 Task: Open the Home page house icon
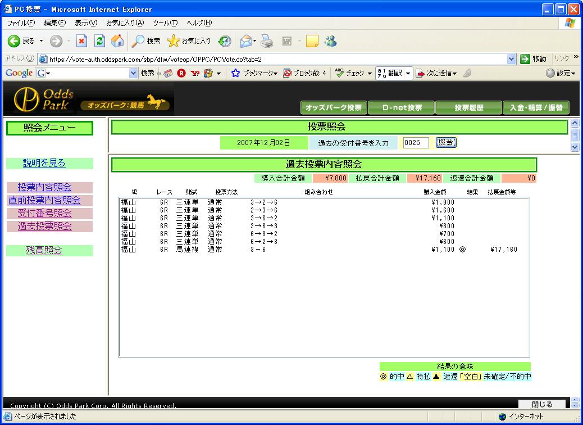click(x=117, y=41)
